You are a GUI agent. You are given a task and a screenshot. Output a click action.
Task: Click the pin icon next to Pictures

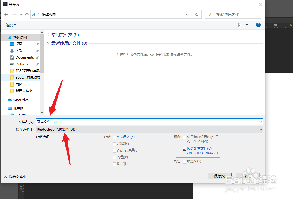(x=37, y=64)
